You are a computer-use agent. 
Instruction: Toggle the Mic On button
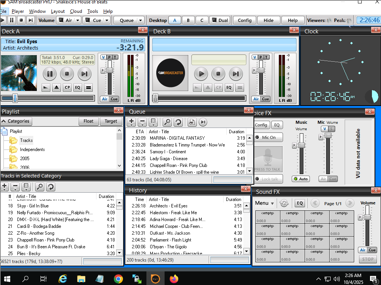(x=269, y=137)
